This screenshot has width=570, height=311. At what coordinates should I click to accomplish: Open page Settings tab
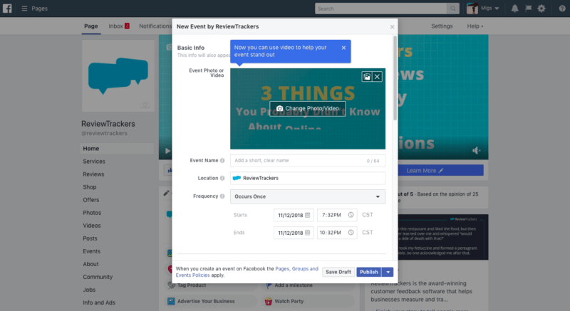[442, 26]
